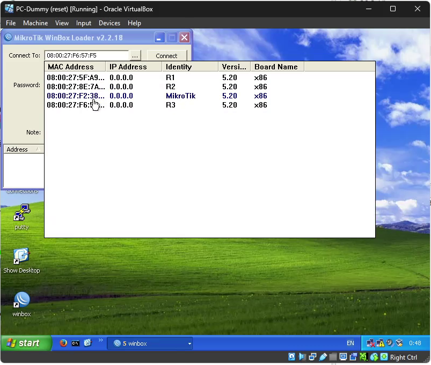Sort by Version column header
This screenshot has height=365, width=431.
pos(235,67)
